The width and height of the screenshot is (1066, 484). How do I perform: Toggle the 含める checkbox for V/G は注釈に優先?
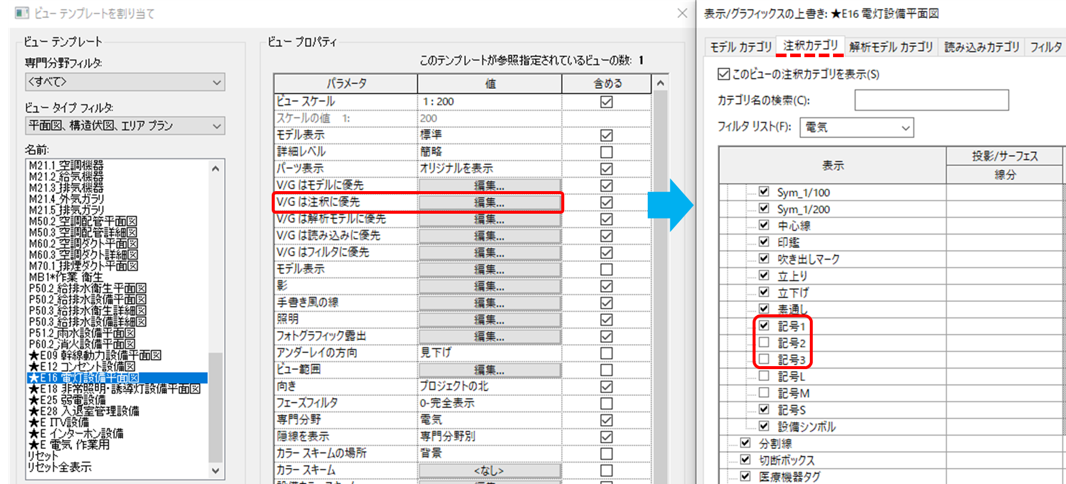tap(607, 202)
